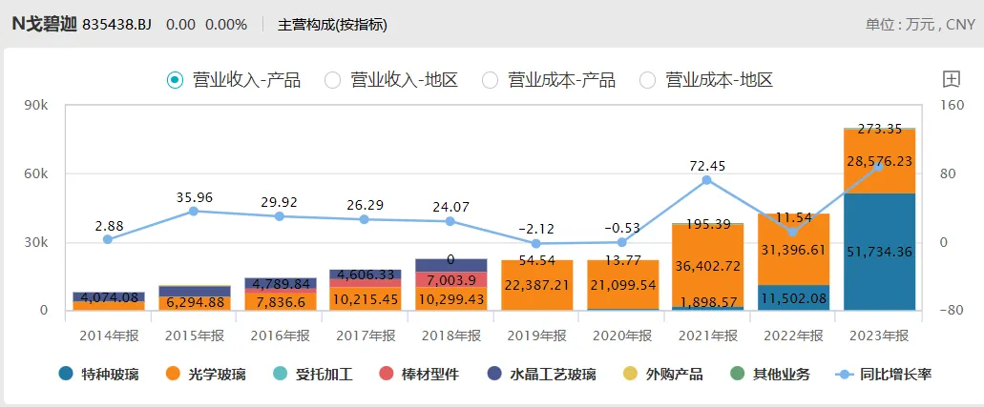The height and width of the screenshot is (407, 984).
Task: Toggle the 光学玻璃 legend series
Action: click(x=205, y=375)
